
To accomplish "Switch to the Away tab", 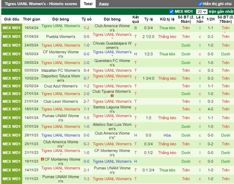I will click(104, 4).
